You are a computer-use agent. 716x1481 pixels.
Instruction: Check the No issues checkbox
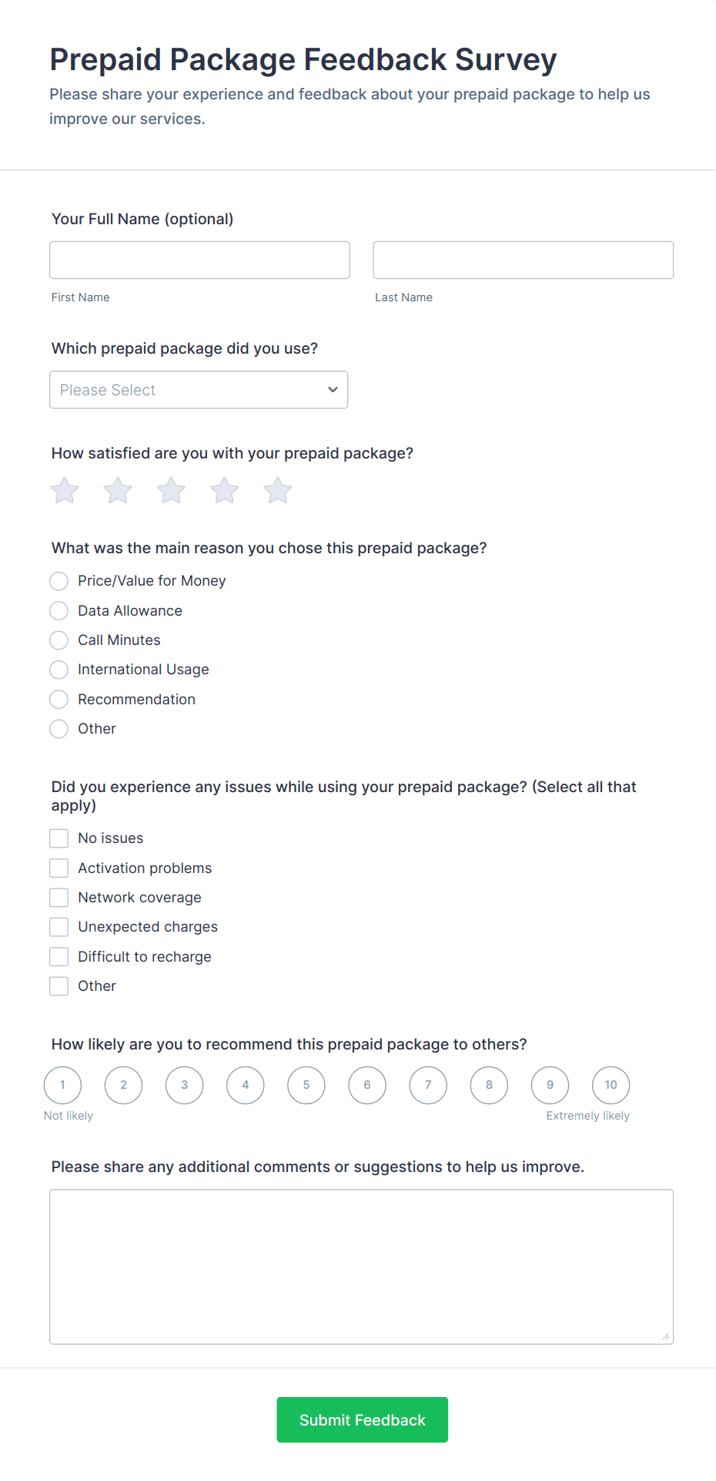click(59, 838)
